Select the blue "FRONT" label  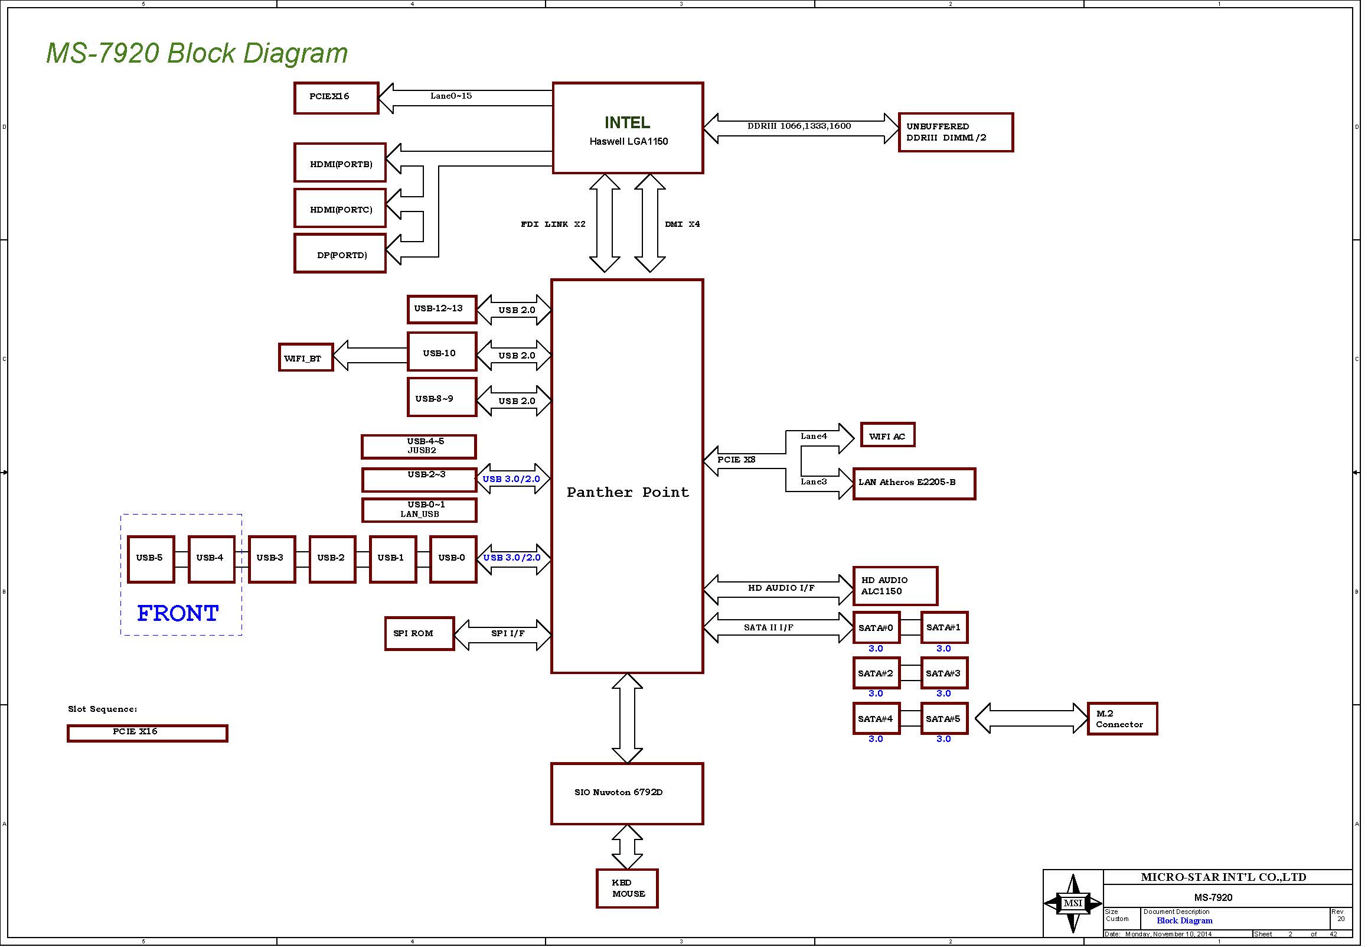coord(178,614)
